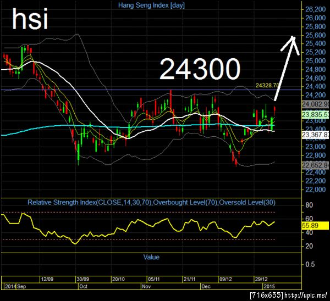
Task: Select the 29/12 date marker on the timeline
Action: 261,280
